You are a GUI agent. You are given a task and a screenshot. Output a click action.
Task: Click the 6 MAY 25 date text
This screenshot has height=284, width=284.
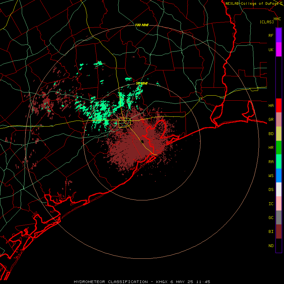click(182, 282)
